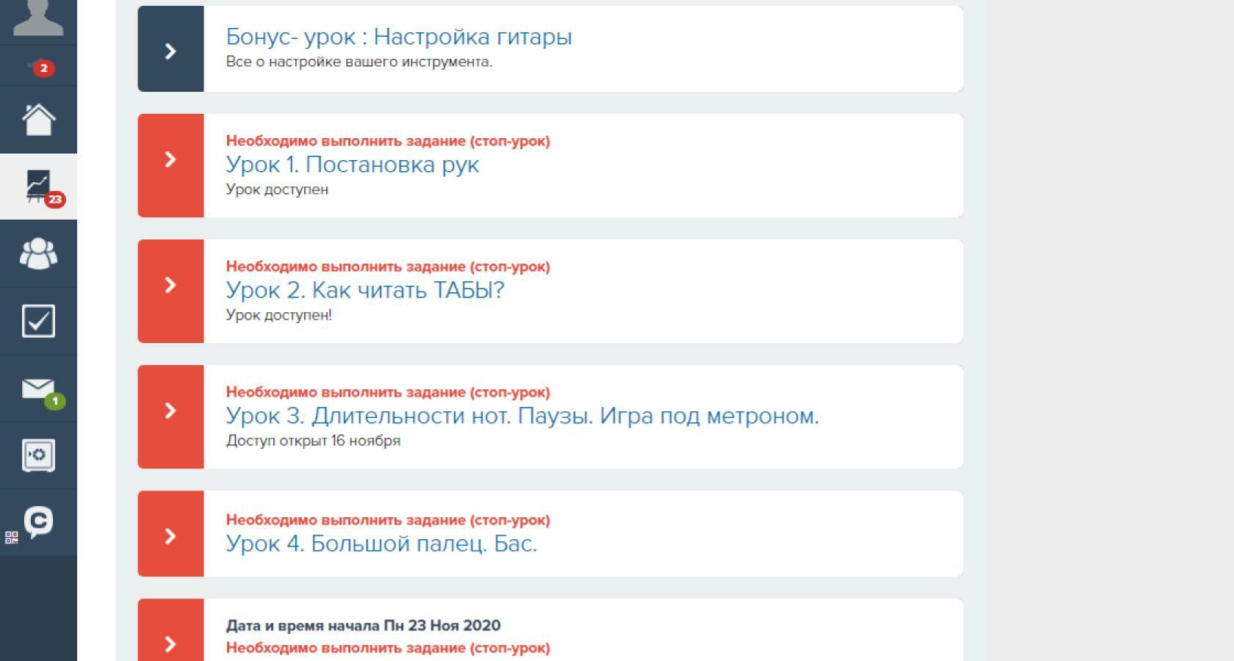Click Урок доступен! under Урок 2
The height and width of the screenshot is (661, 1234).
279,315
